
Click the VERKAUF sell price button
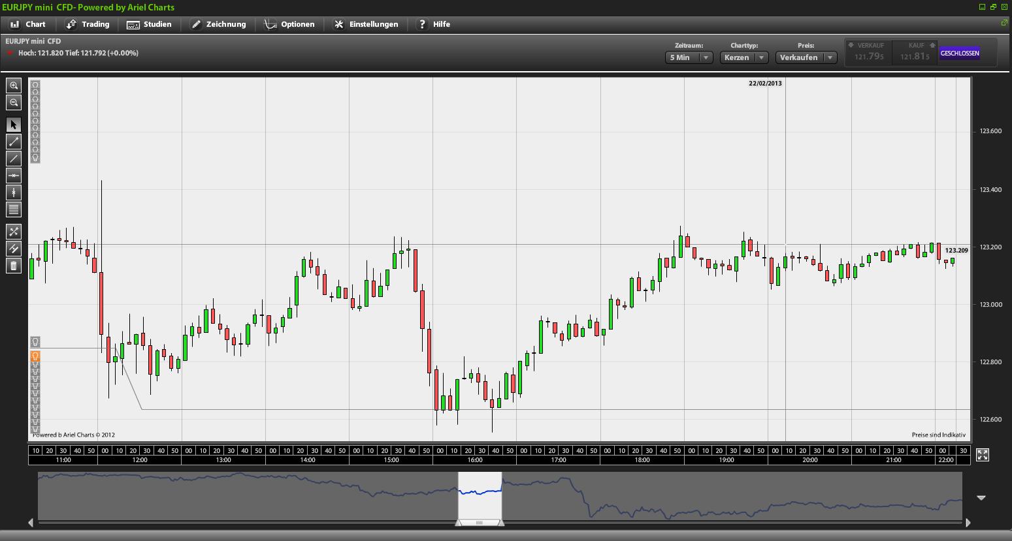click(x=870, y=52)
